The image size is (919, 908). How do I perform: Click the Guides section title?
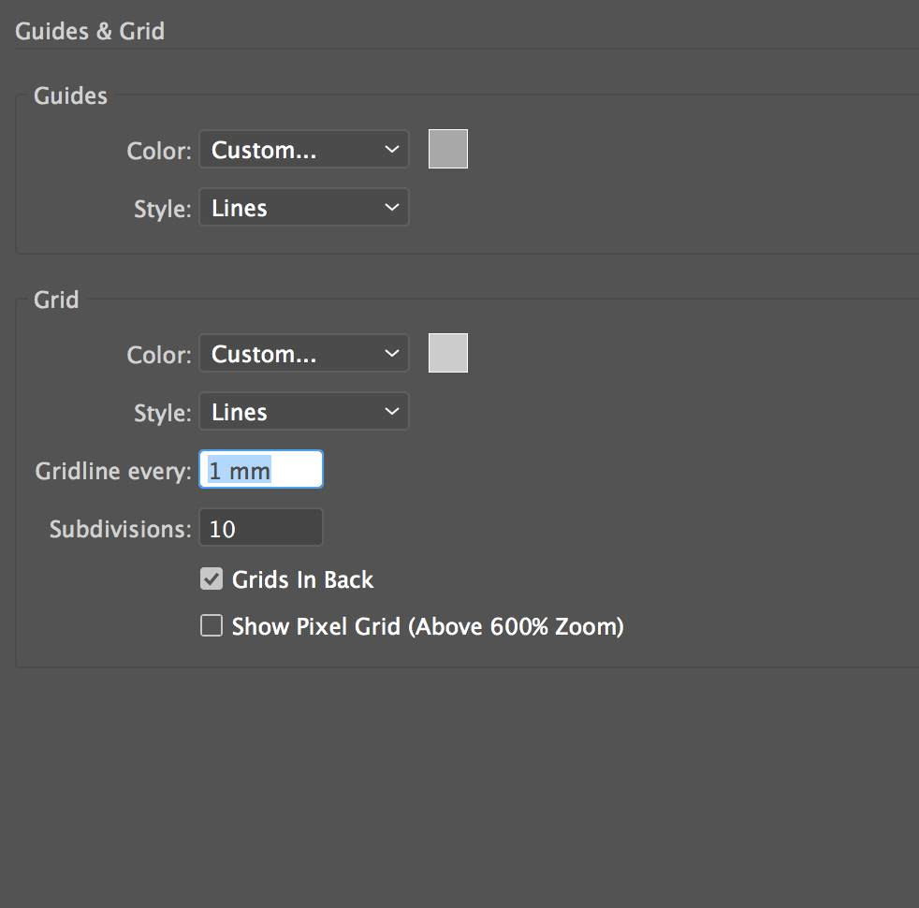pyautogui.click(x=70, y=95)
